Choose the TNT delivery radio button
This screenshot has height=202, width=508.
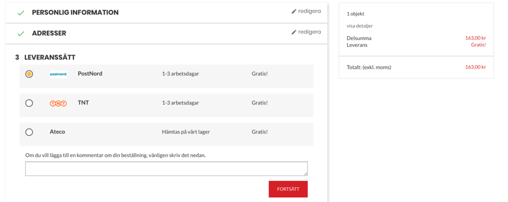click(29, 103)
